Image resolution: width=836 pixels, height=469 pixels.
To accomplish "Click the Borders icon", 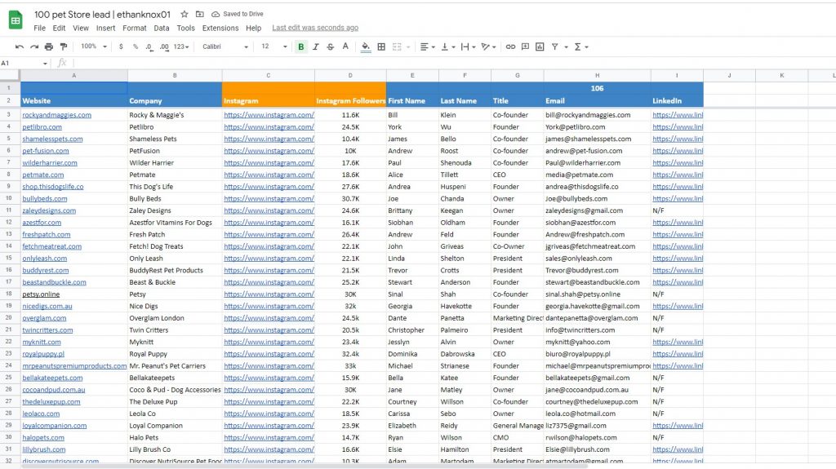I will pos(381,47).
